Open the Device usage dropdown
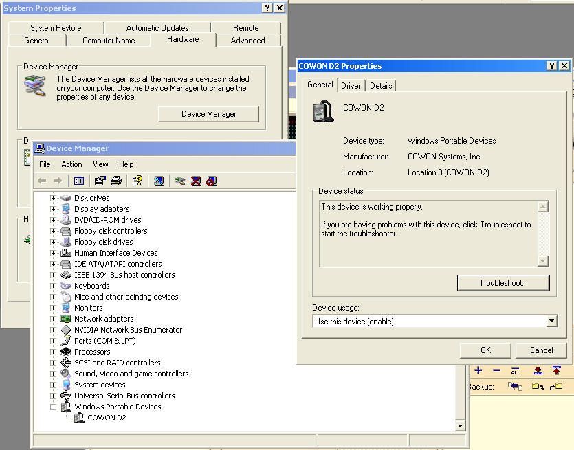This screenshot has width=574, height=450. pyautogui.click(x=552, y=322)
